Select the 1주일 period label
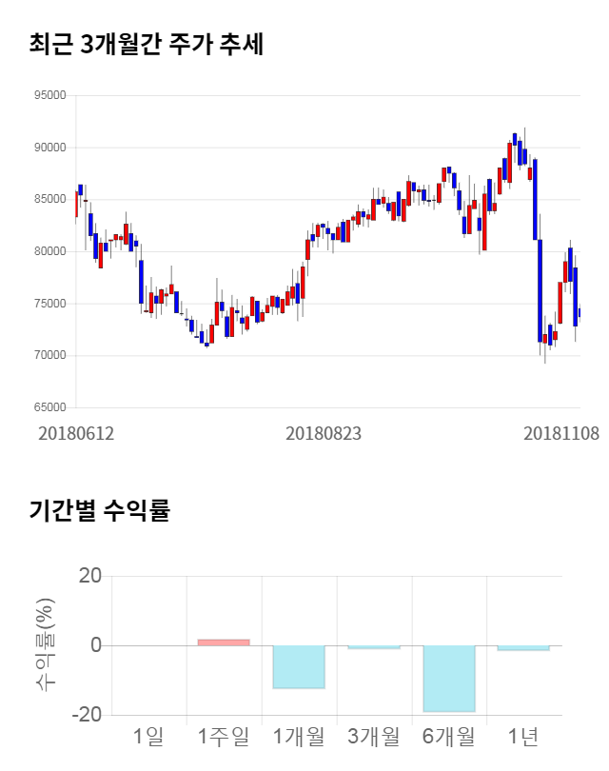 click(x=224, y=737)
